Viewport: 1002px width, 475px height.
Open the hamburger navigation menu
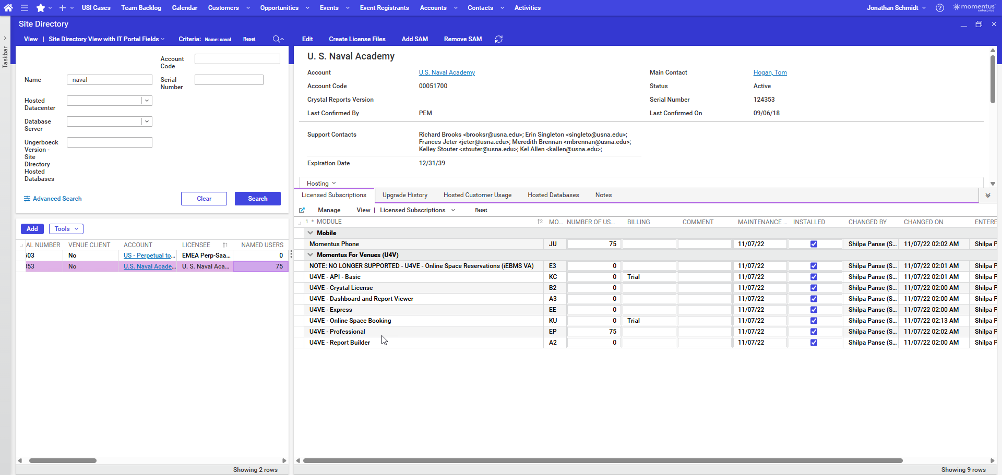25,8
